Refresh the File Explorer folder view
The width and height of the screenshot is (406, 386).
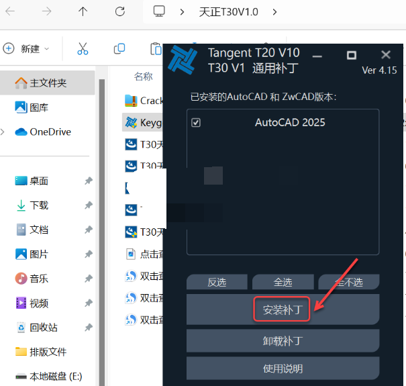120,11
